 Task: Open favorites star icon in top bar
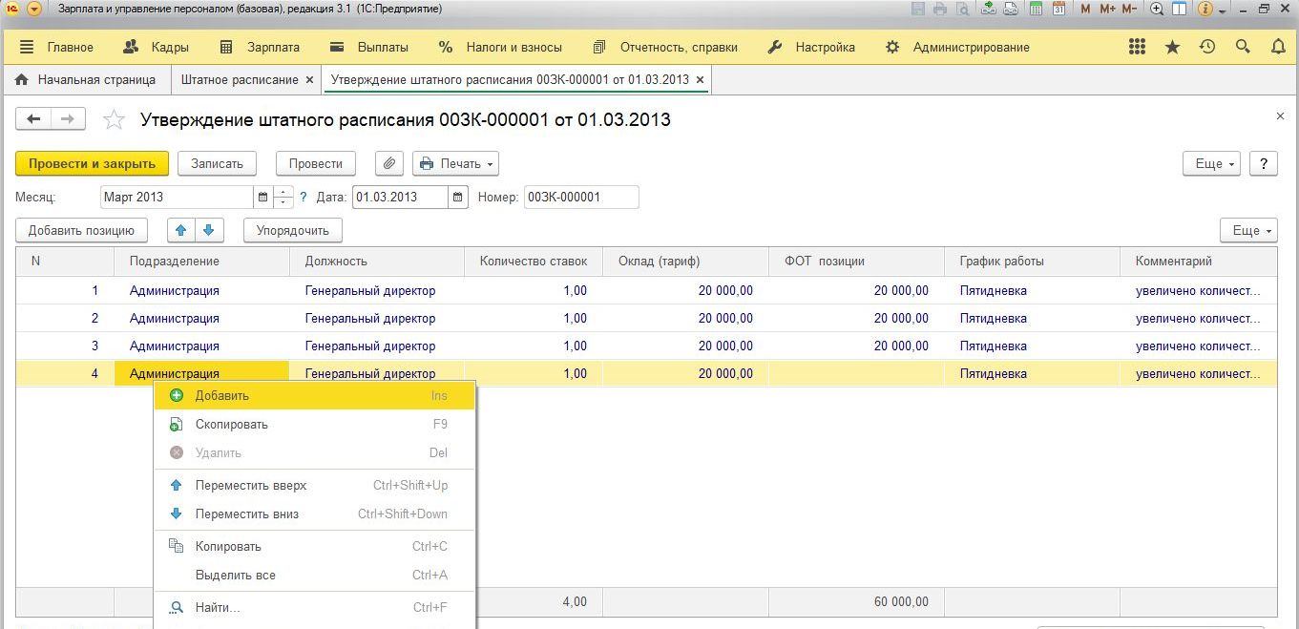pyautogui.click(x=1172, y=47)
